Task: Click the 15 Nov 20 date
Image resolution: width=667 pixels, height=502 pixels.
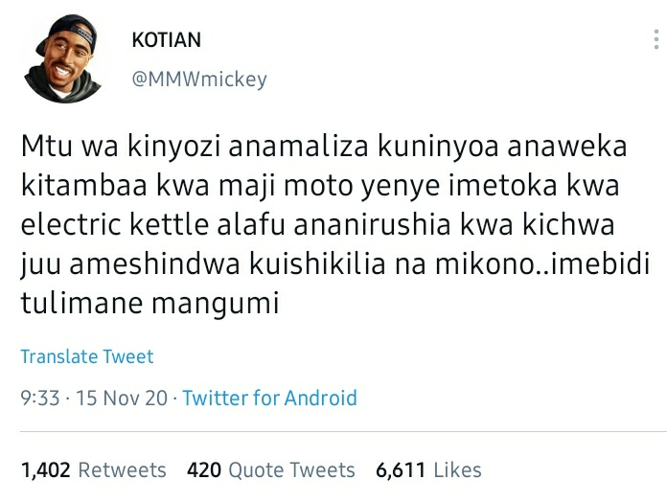Action: 122,399
